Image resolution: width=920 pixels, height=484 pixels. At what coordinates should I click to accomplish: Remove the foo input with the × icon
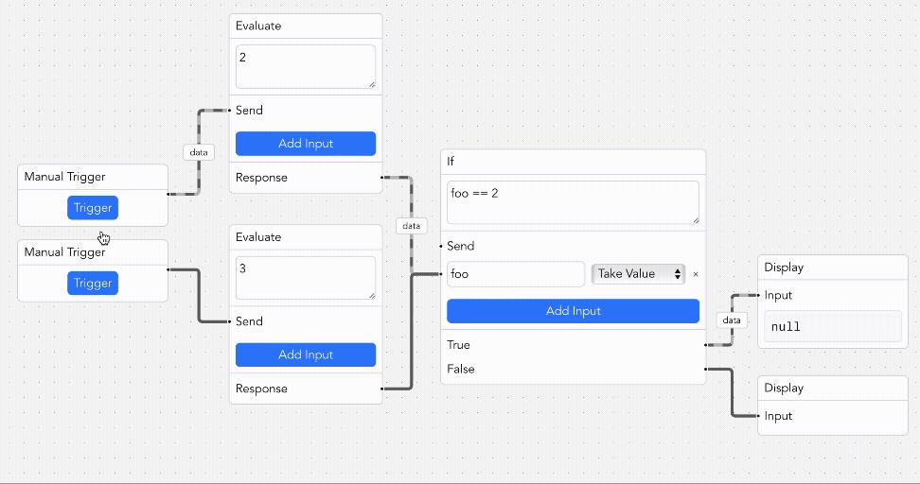[x=696, y=274]
